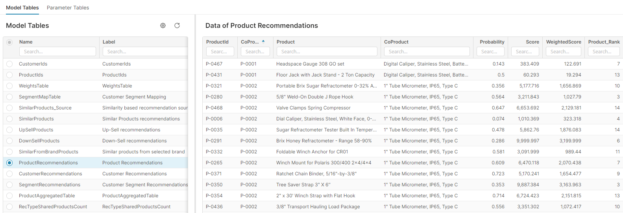Viewport: 623px width, 213px height.
Task: Select the SegmentRecommendations table radio
Action: (9, 185)
